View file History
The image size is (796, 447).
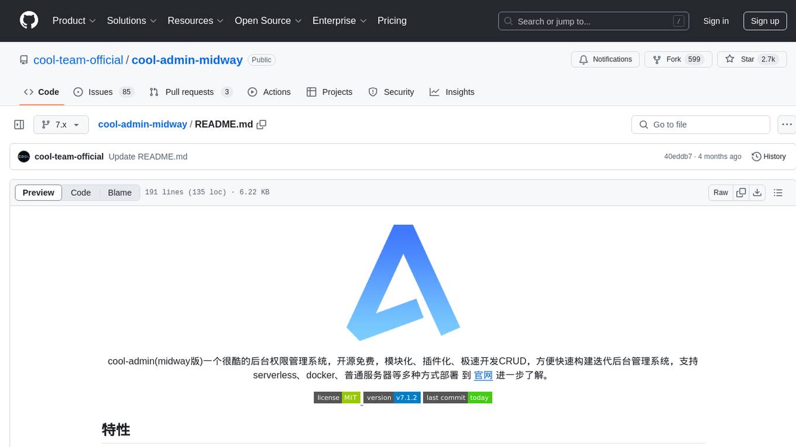point(768,157)
